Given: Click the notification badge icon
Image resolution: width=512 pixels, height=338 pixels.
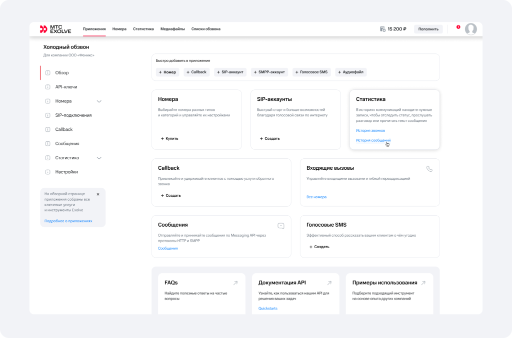Looking at the screenshot, I should click(458, 27).
